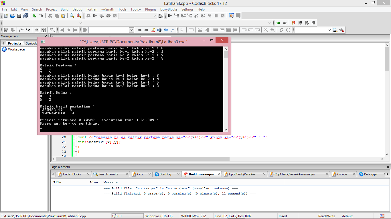Open Find with the magnifier icon
The width and height of the screenshot is (391, 219).
coord(72,16)
